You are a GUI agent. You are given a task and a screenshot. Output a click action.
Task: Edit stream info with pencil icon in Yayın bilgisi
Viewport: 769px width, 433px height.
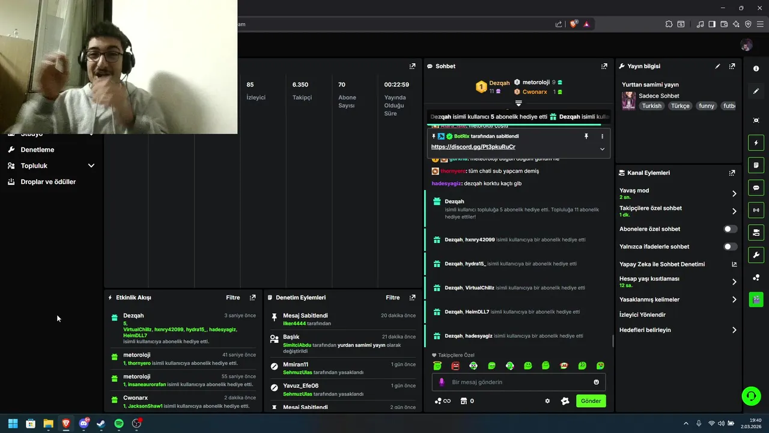[x=717, y=66]
